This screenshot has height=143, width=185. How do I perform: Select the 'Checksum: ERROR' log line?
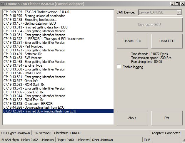point(58,104)
